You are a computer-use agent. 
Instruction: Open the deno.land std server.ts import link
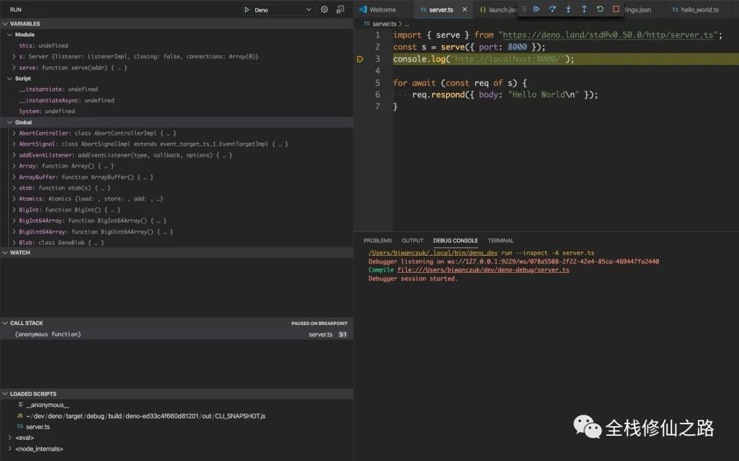coord(608,35)
